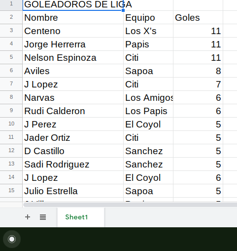This screenshot has height=251, width=237.
Task: Select row header number 15
Action: 11,191
